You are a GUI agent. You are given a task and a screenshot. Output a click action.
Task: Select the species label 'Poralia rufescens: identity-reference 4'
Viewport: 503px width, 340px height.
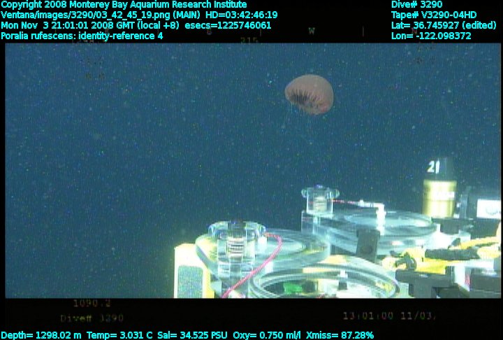[x=82, y=36]
